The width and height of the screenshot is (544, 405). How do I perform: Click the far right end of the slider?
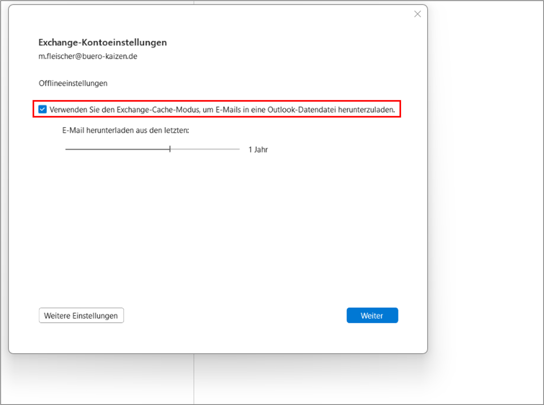pyautogui.click(x=239, y=149)
